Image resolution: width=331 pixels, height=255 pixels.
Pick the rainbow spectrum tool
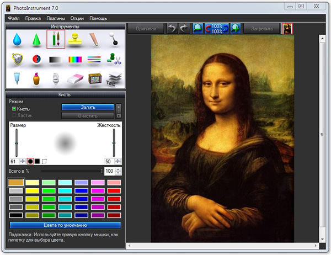click(x=75, y=60)
